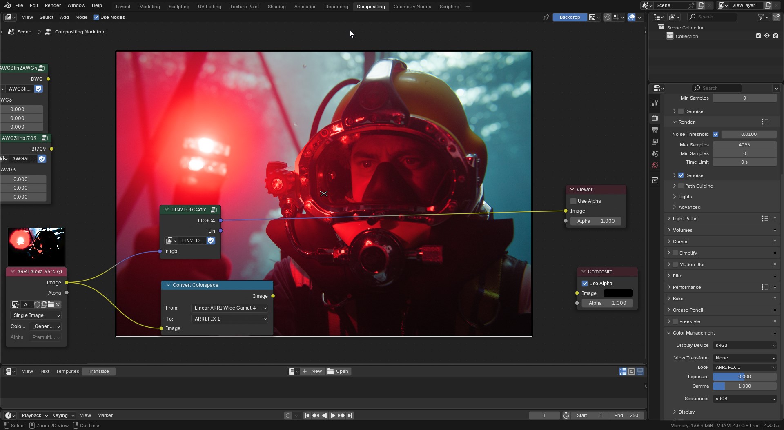Uncheck the Noise Threshold checkbox
784x430 pixels.
(716, 134)
